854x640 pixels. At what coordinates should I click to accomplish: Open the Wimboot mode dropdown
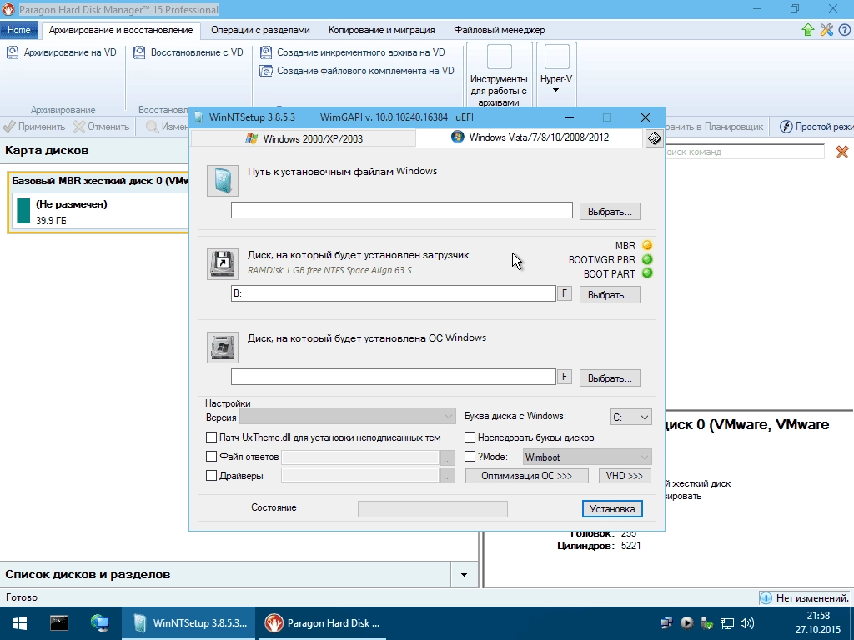pyautogui.click(x=587, y=457)
